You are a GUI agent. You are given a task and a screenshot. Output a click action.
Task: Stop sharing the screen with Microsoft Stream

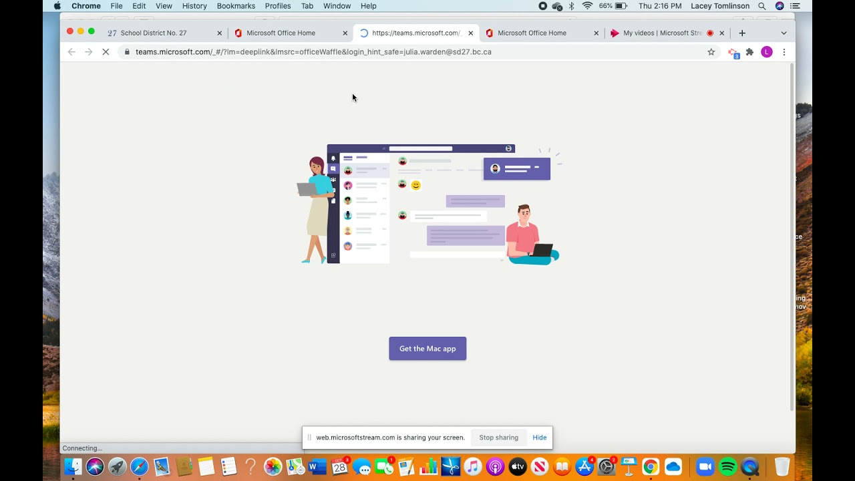(x=498, y=438)
